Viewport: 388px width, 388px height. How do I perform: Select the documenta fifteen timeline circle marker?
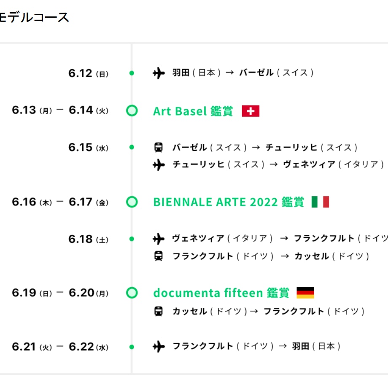132,293
